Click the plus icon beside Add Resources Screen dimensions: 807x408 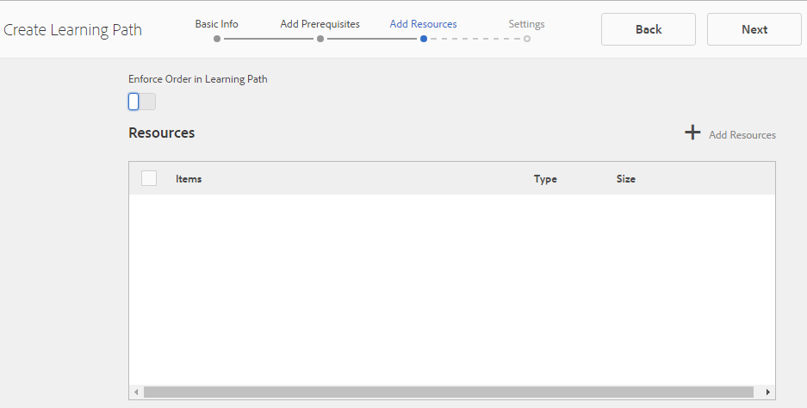click(x=692, y=133)
